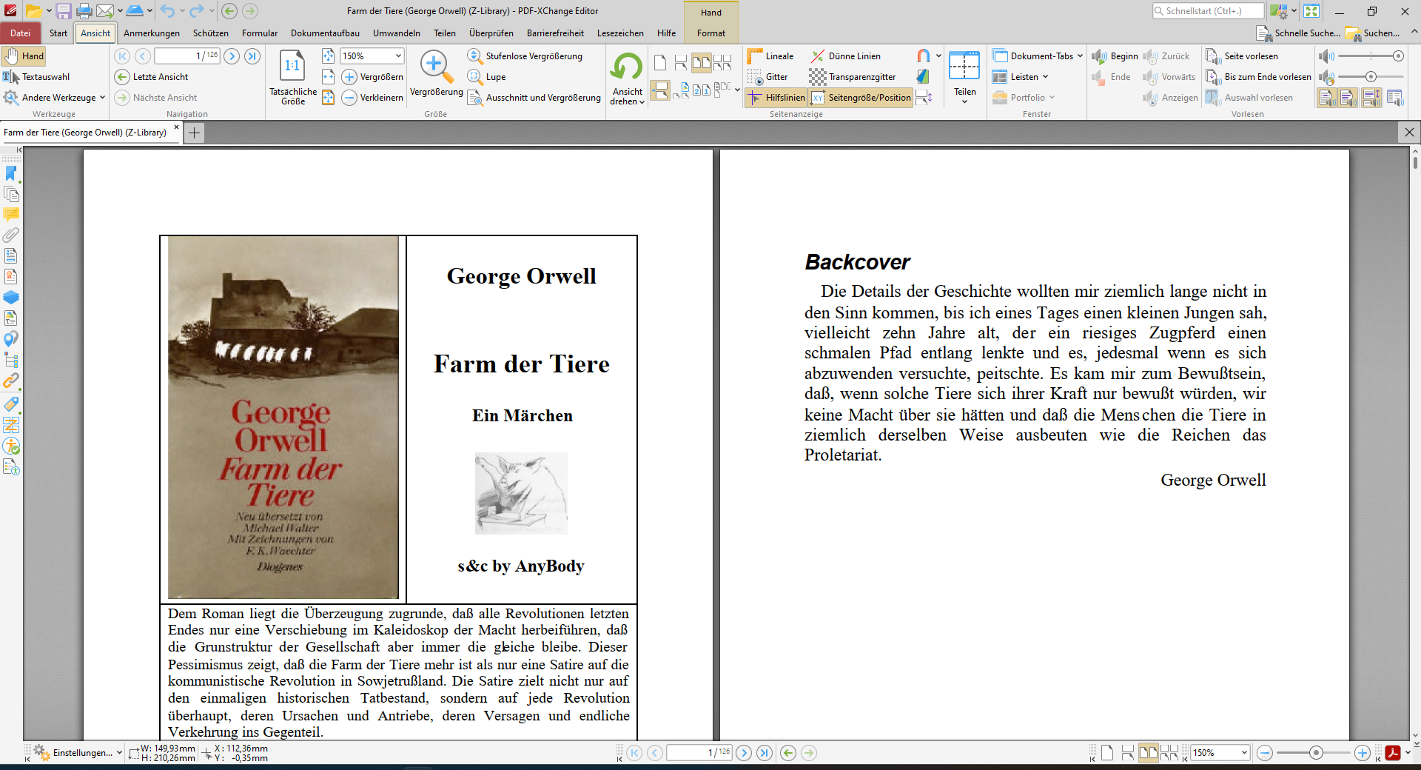
Task: Open the Umwandeln tab
Action: click(397, 33)
